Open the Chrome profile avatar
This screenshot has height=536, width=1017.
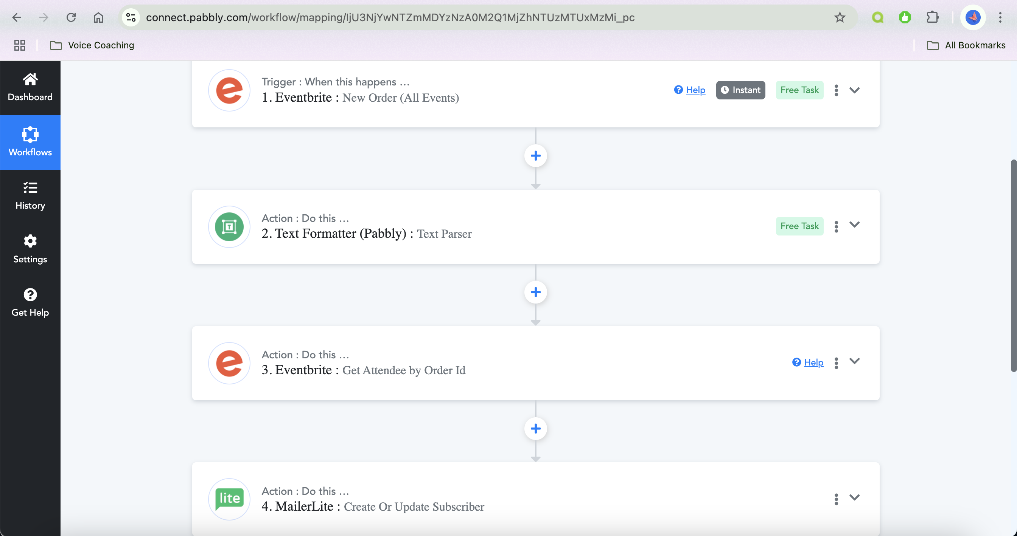pos(973,17)
